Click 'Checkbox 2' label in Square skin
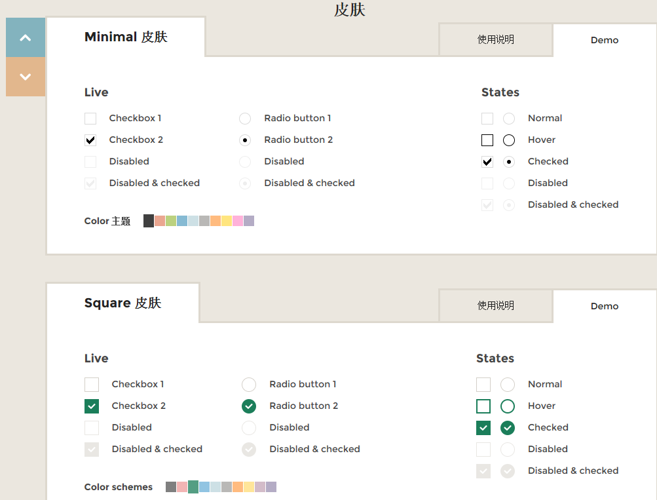 tap(139, 406)
